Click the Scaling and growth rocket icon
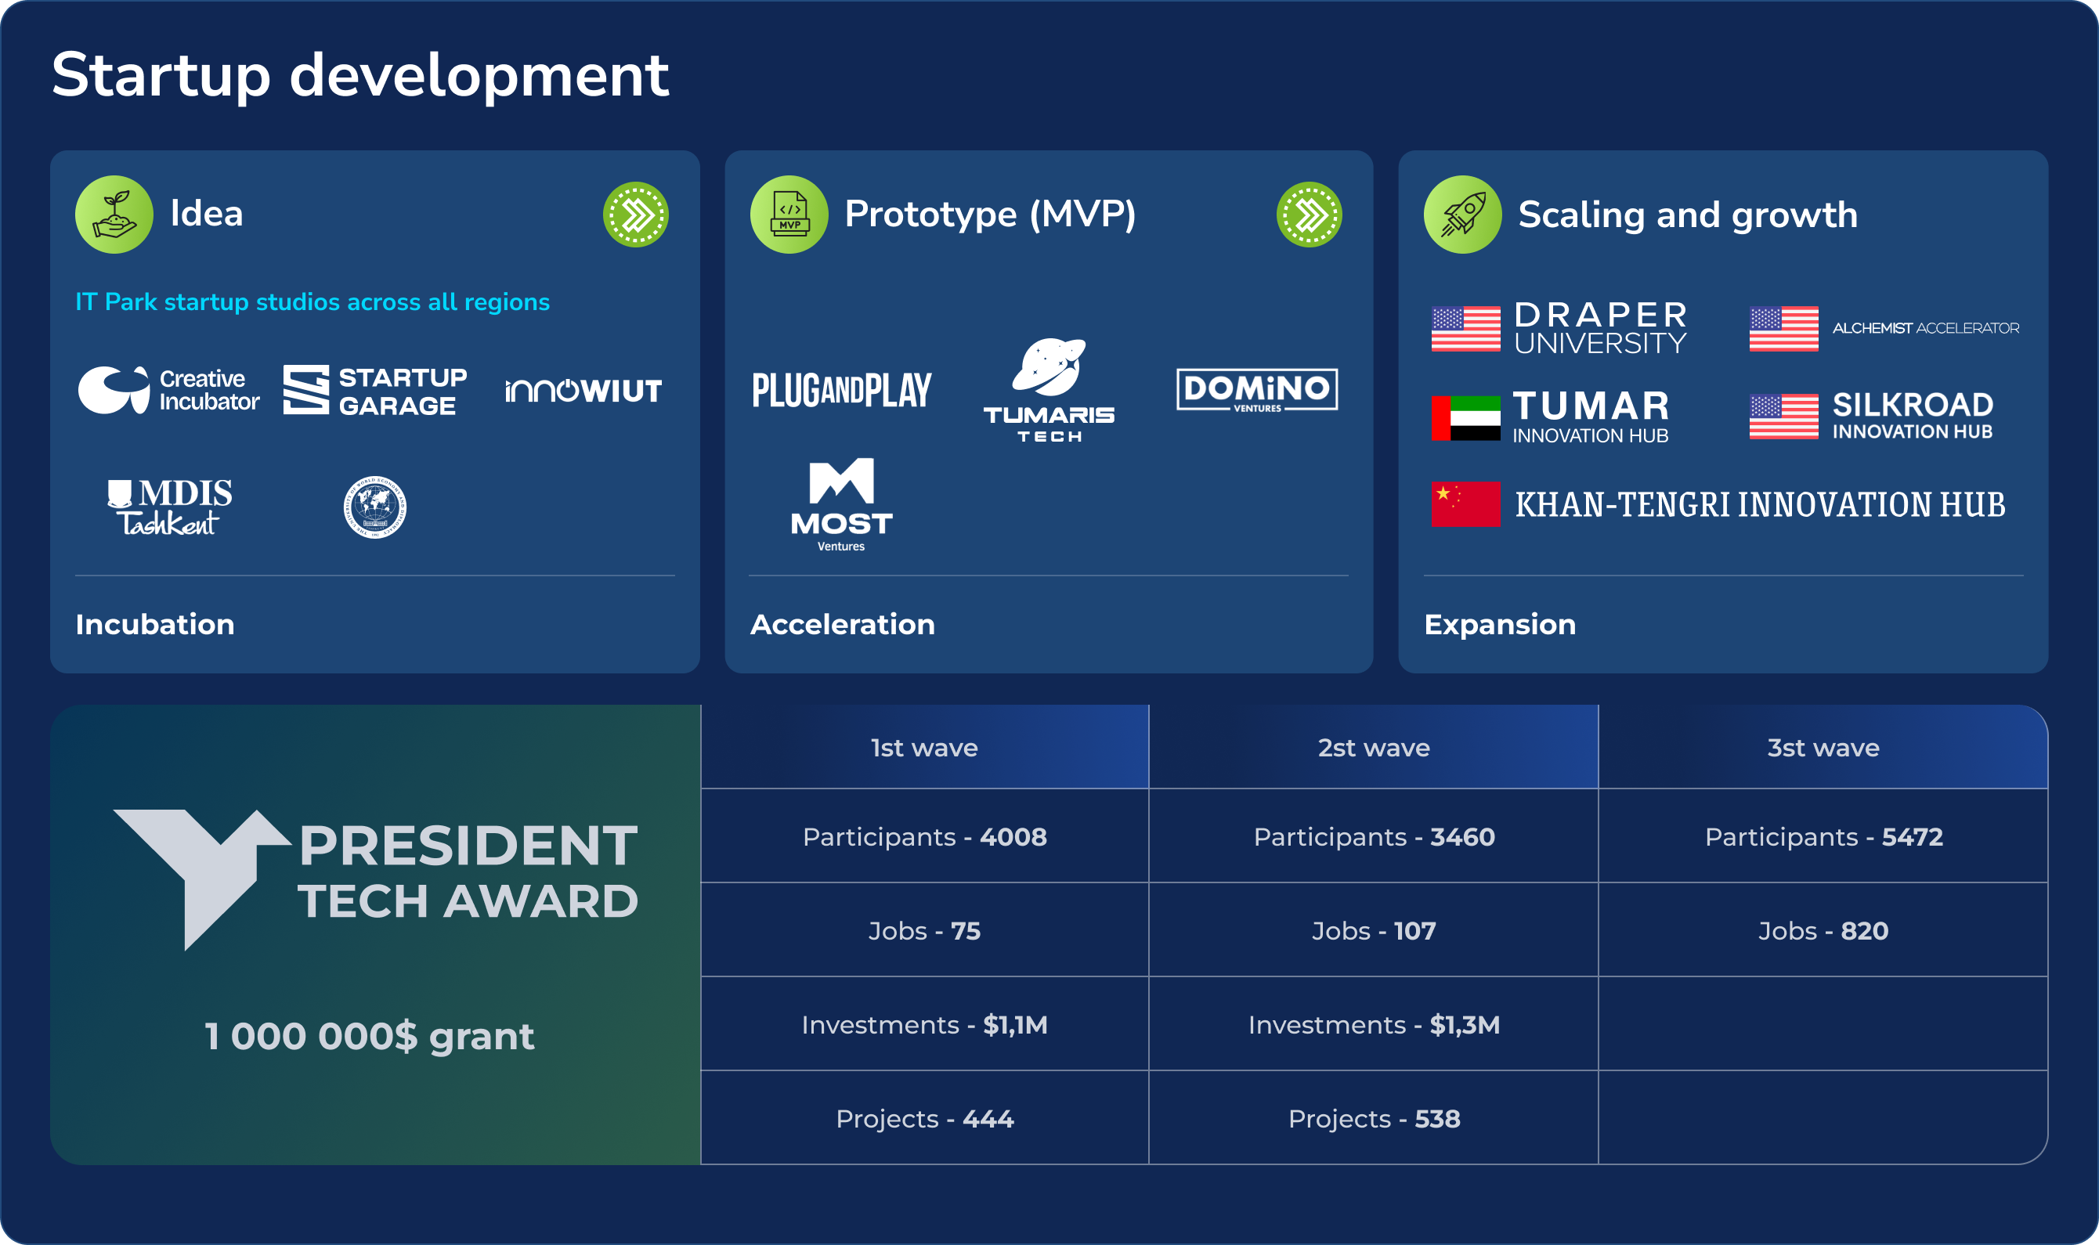The image size is (2099, 1245). pos(1463,214)
